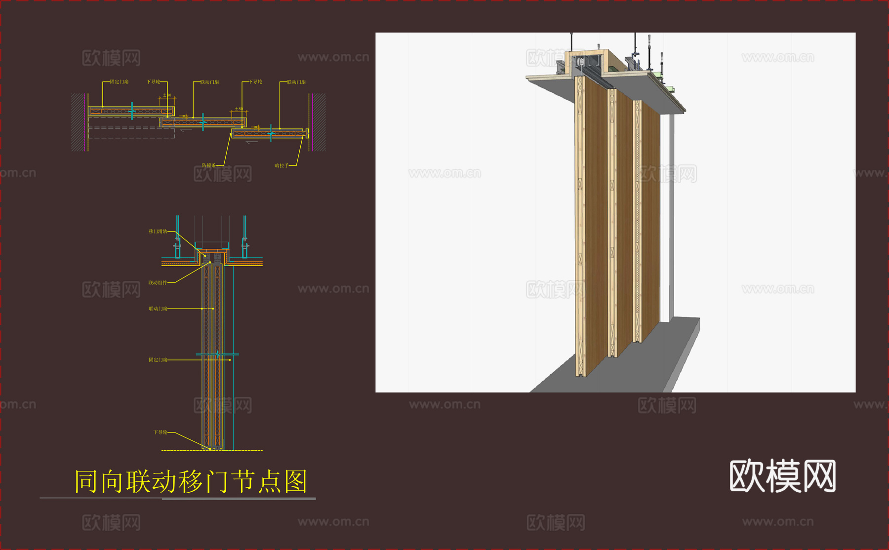Click the 暗拉手 label in the plan drawing
The image size is (889, 550).
click(x=282, y=165)
